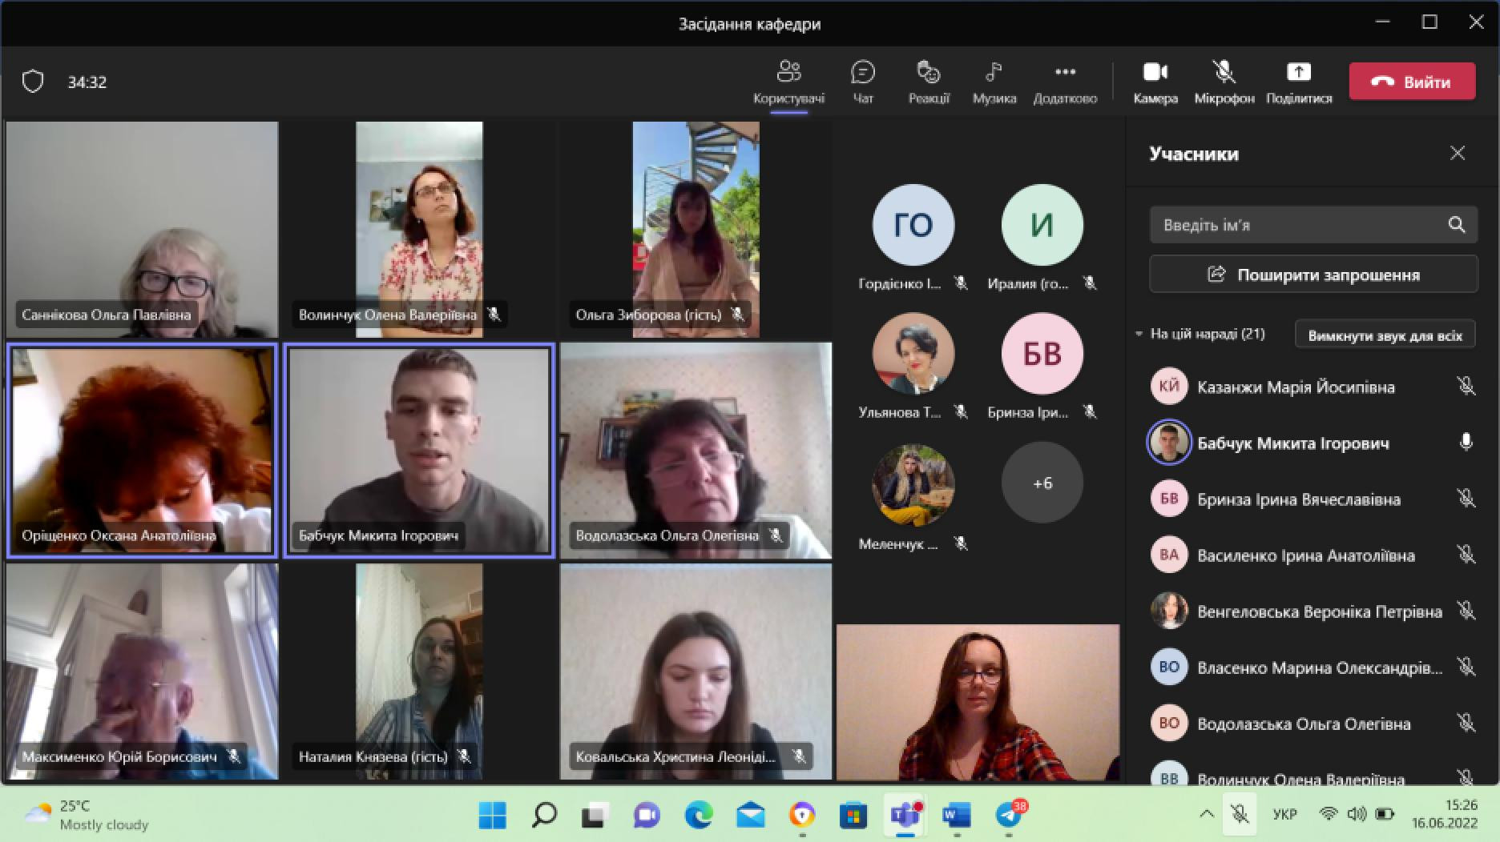Leave the meeting with Вийти

click(1412, 82)
